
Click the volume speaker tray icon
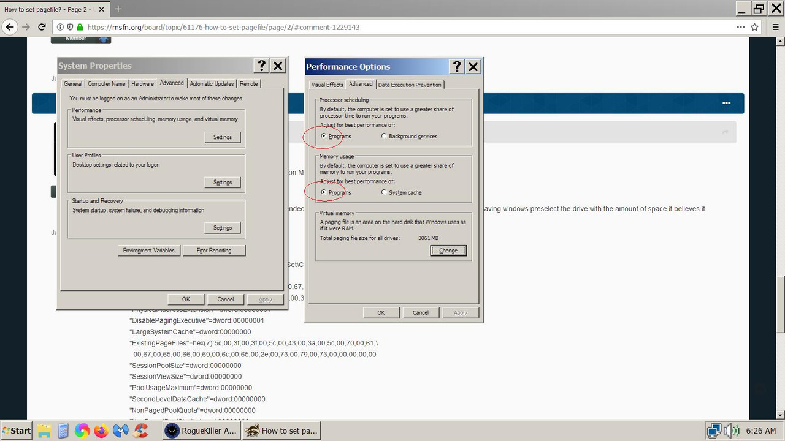click(732, 431)
